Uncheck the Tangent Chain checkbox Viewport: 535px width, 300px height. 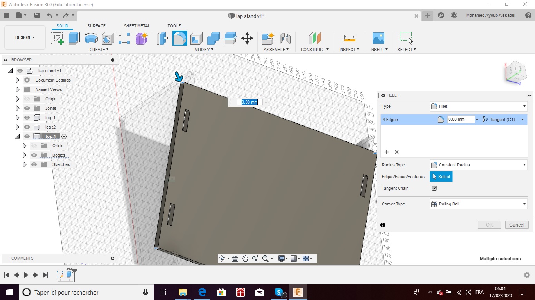(434, 188)
